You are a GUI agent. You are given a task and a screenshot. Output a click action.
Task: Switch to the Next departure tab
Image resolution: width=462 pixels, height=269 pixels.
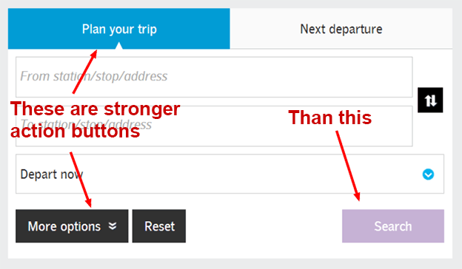341,29
